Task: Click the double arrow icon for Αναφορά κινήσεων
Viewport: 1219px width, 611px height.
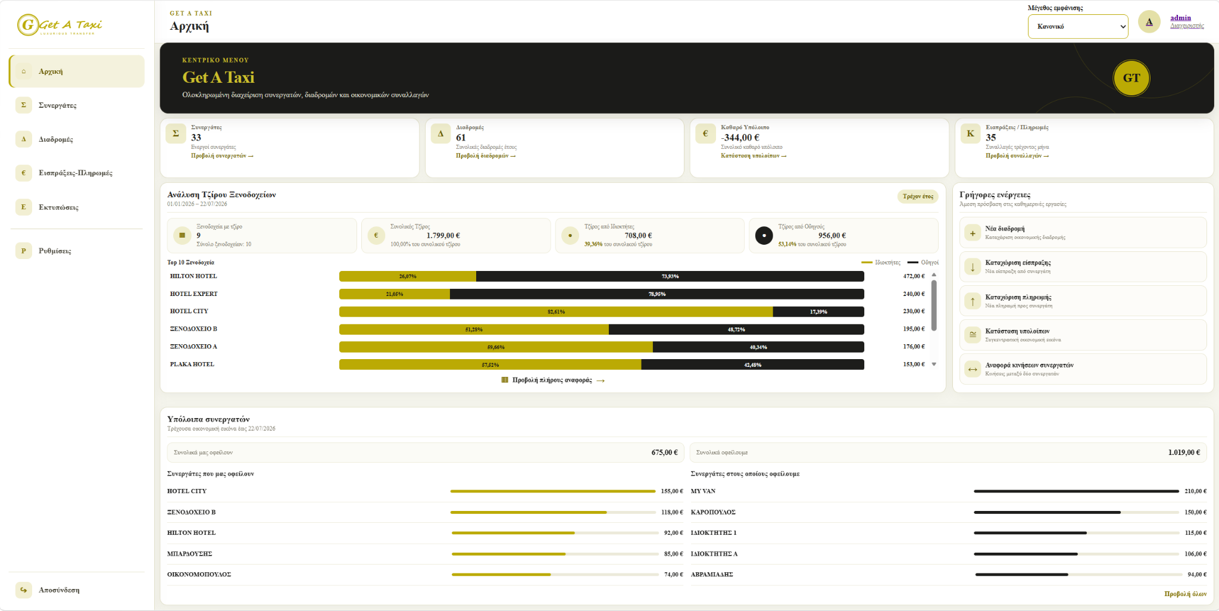Action: [x=973, y=369]
